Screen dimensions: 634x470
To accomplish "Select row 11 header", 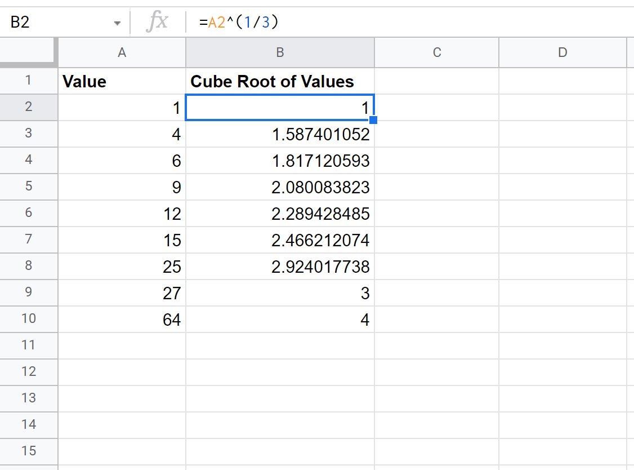I will coord(28,345).
